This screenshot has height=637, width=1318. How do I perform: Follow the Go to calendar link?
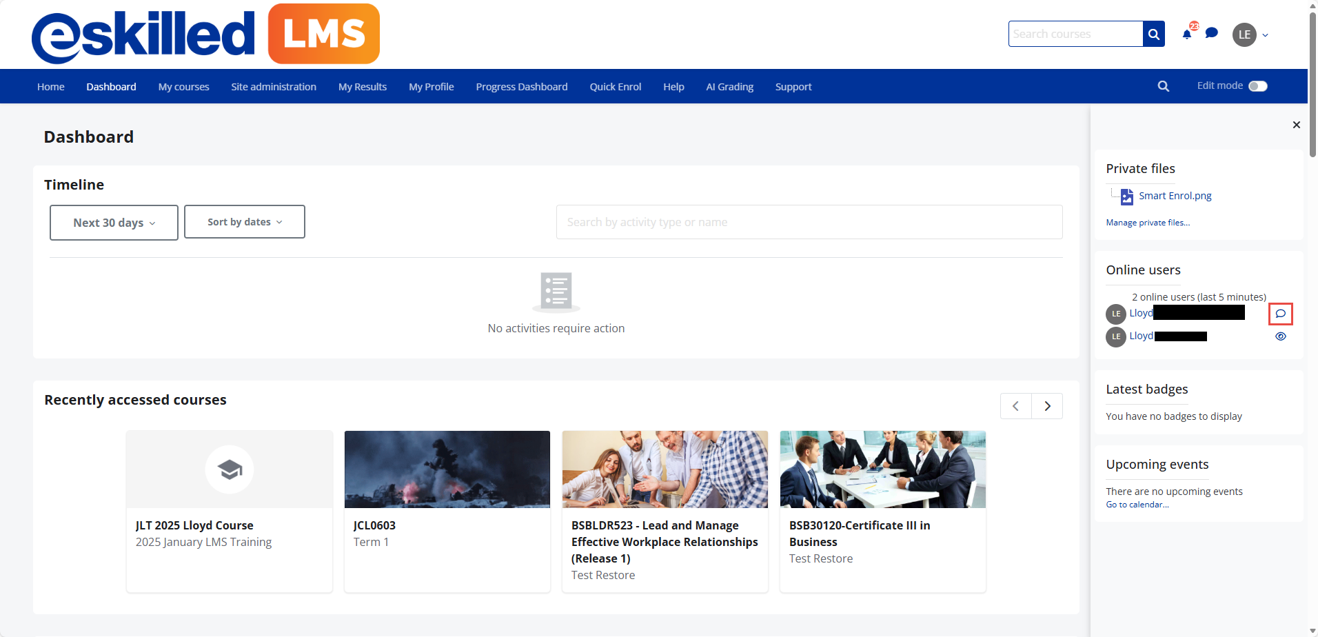[1137, 505]
